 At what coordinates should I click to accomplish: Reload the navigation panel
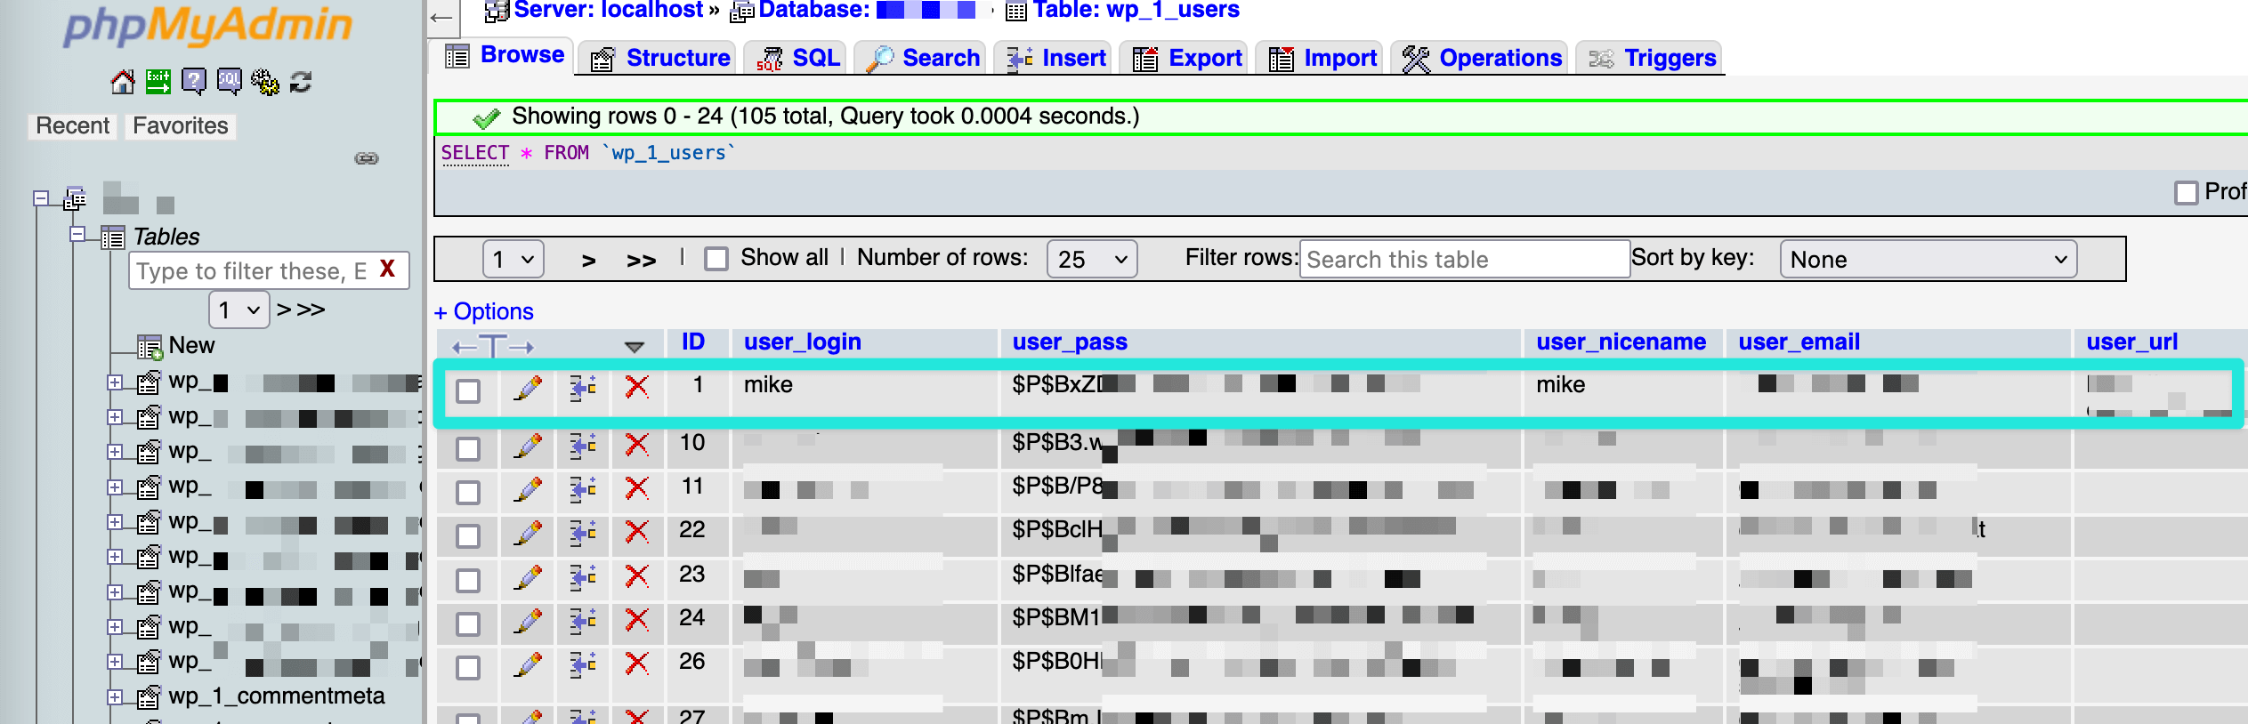(x=301, y=82)
